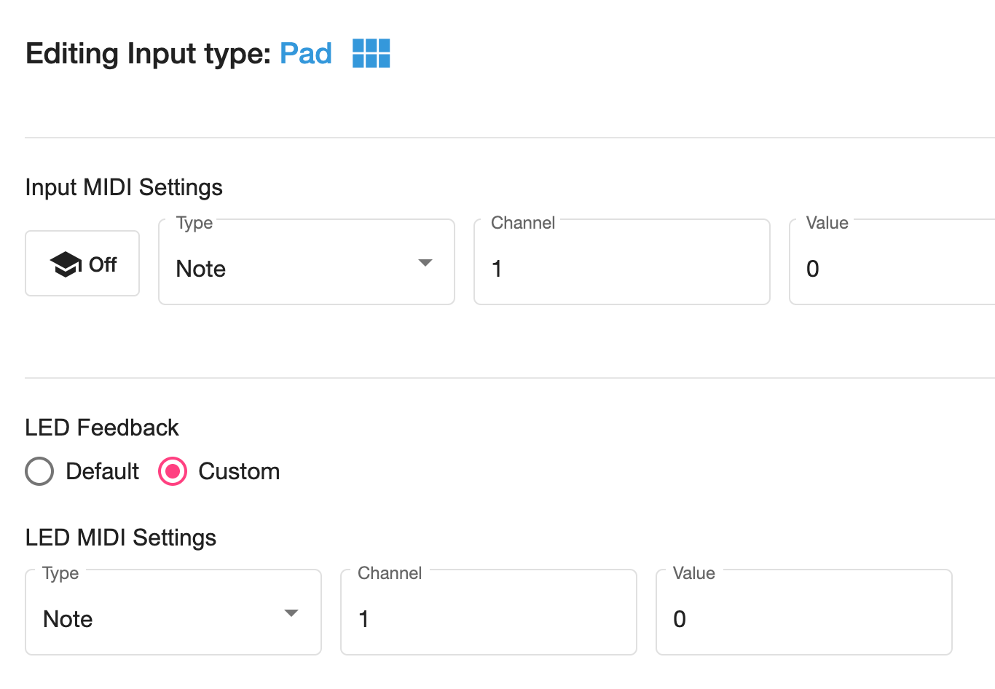995x689 pixels.
Task: Click the LED MIDI Type dropdown arrow
Action: (x=291, y=613)
